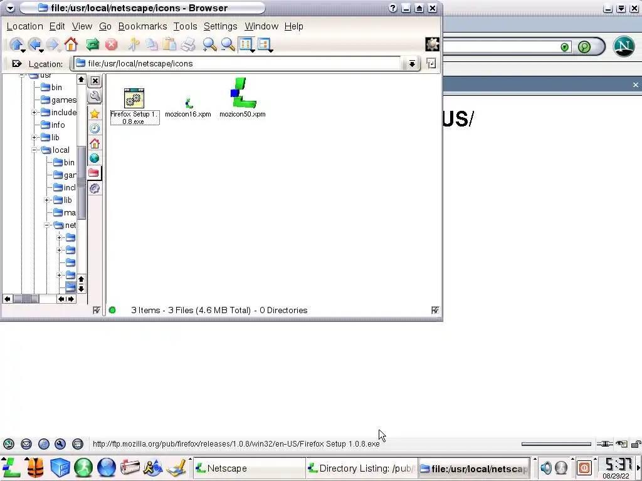Select Firefox Setup 1.0.8.exe file

134,106
